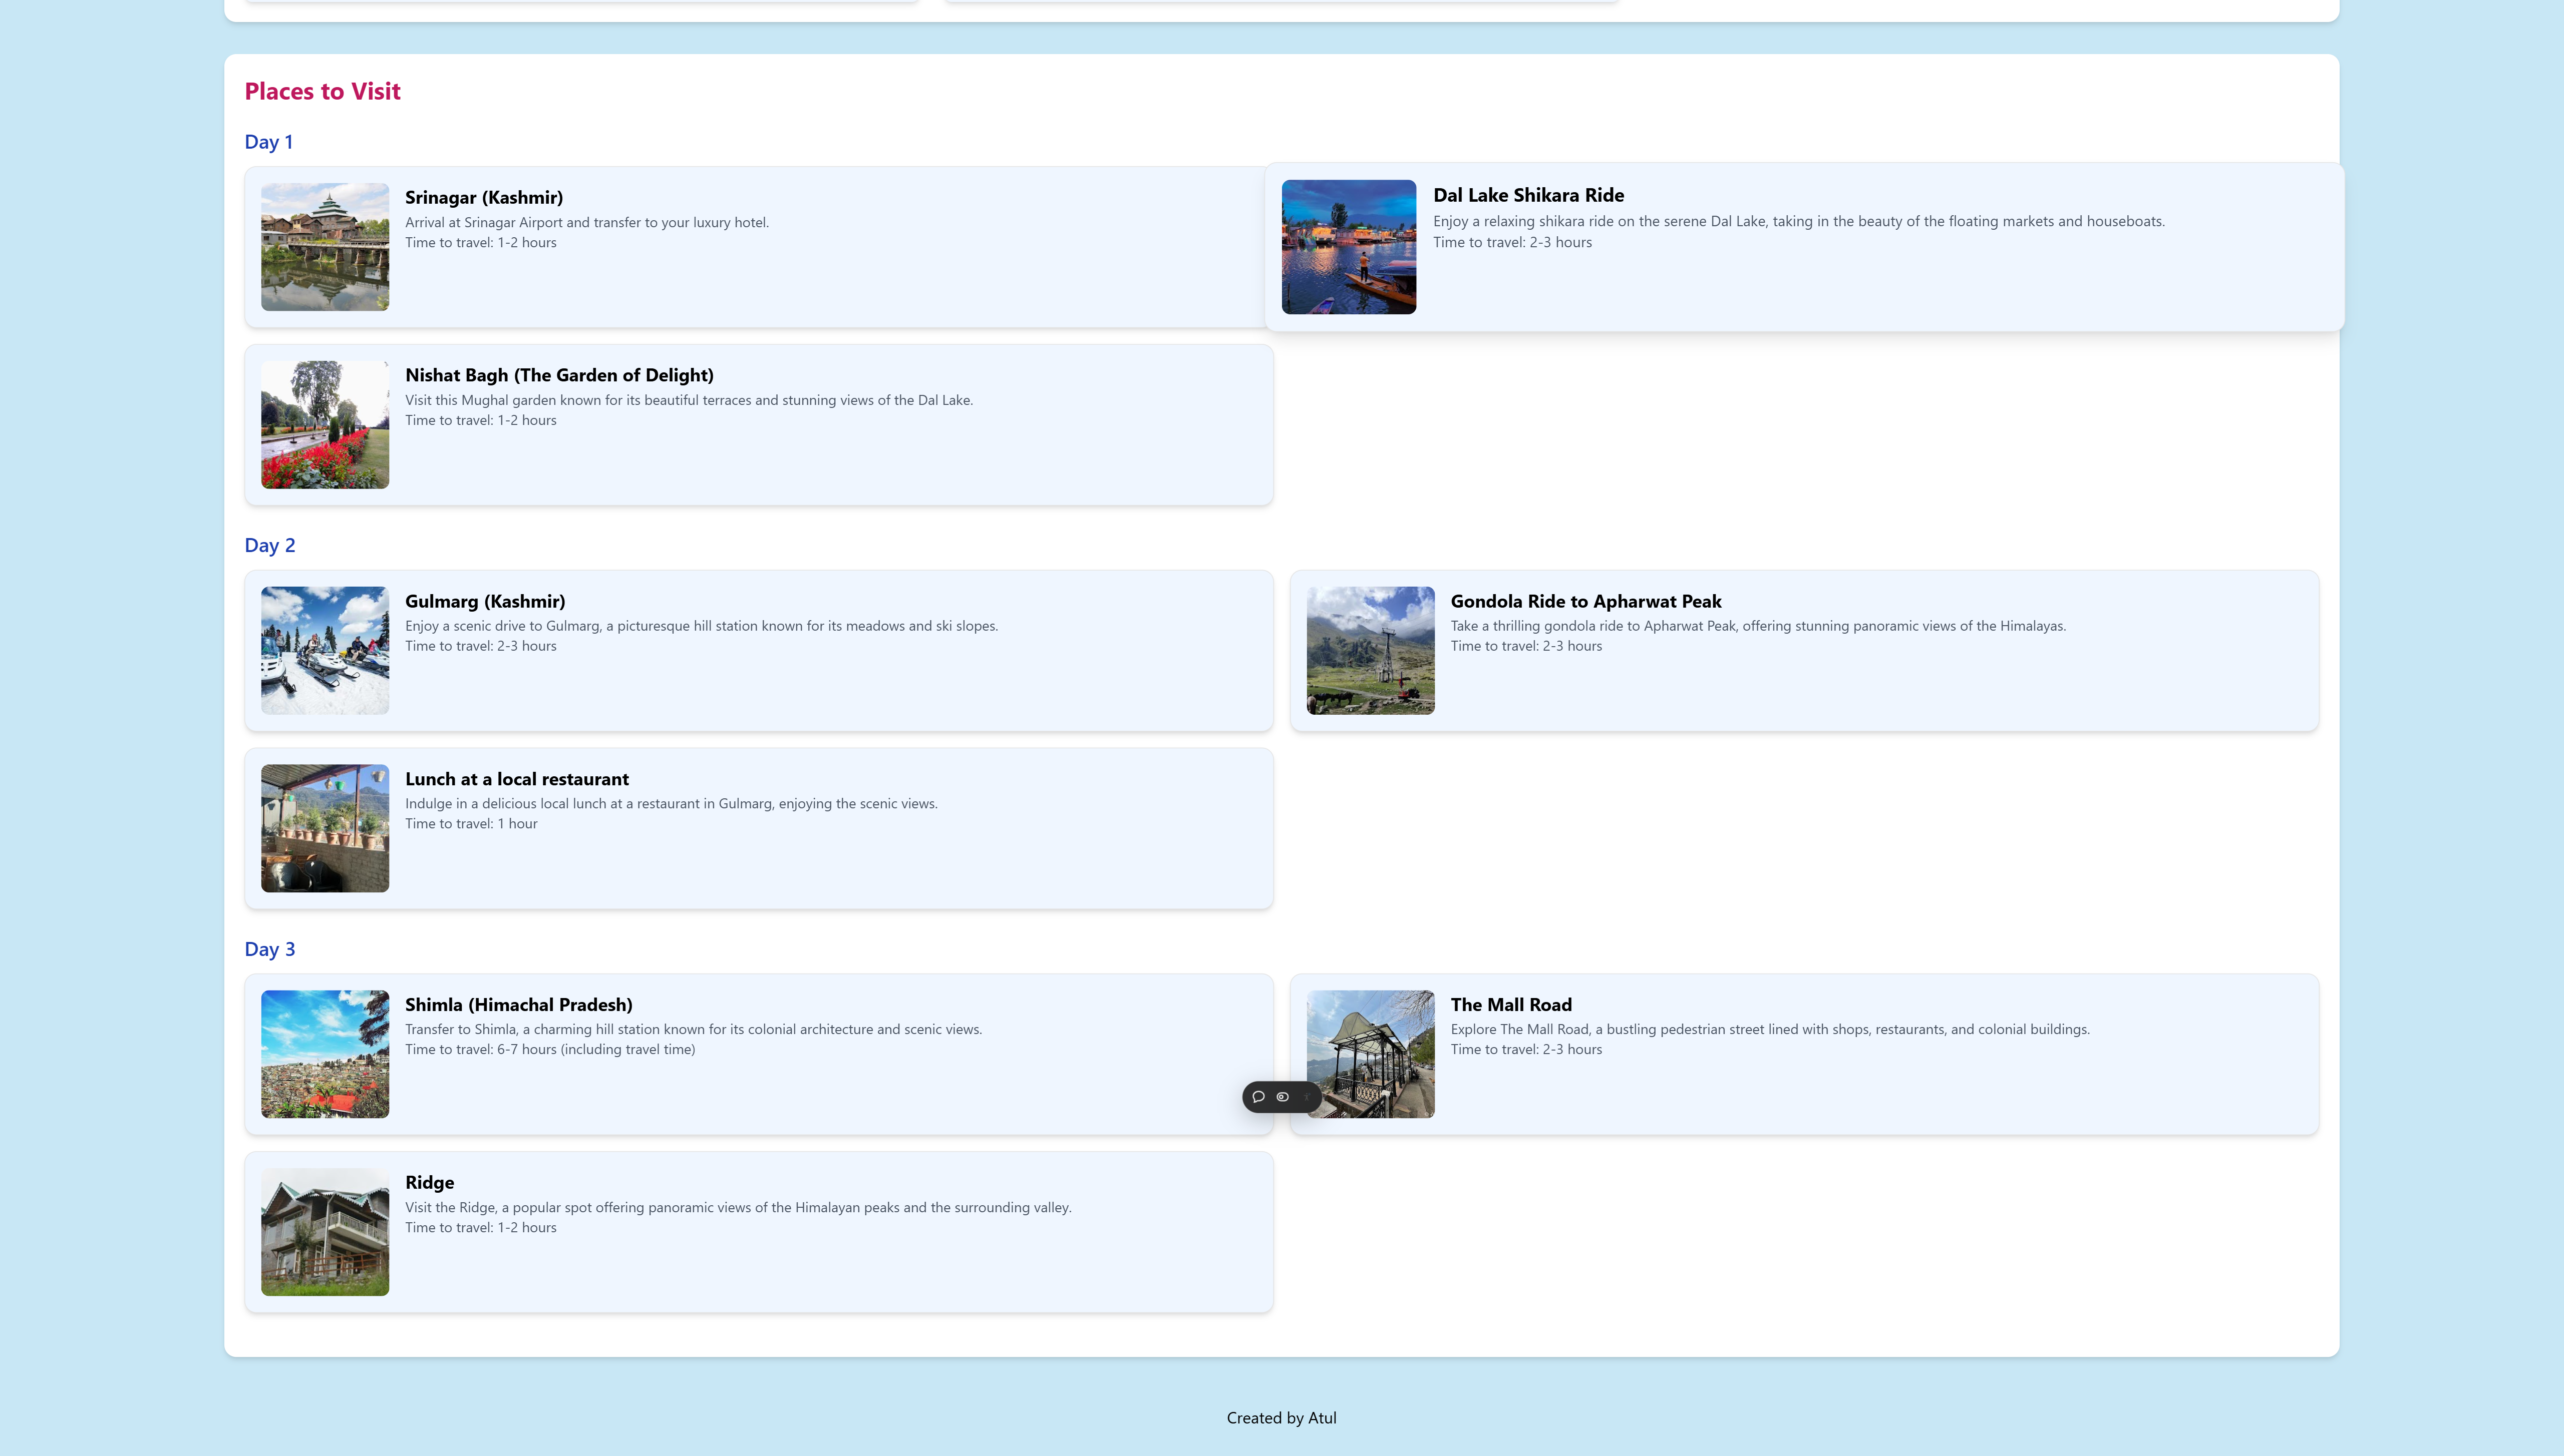Screen dimensions: 2564x1456
Task: Toggle the eye switch in floating toolbar
Action: pos(1283,1097)
